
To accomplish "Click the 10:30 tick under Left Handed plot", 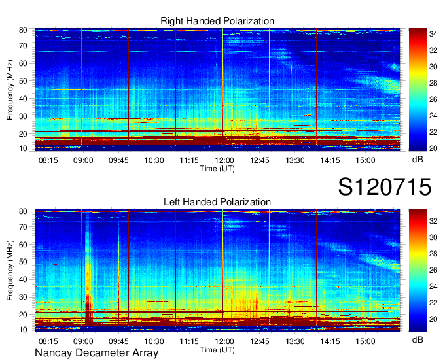I will coord(154,341).
